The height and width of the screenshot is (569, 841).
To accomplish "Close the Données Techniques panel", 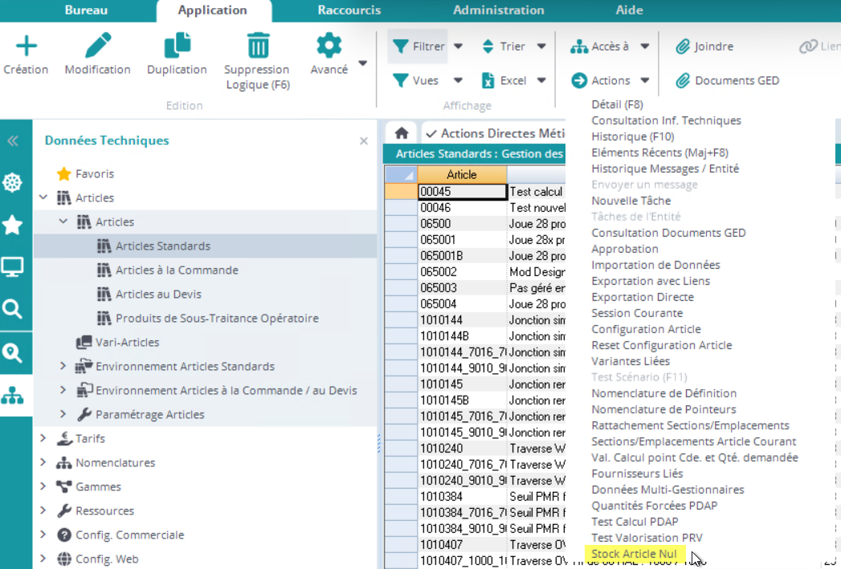I will 363,141.
